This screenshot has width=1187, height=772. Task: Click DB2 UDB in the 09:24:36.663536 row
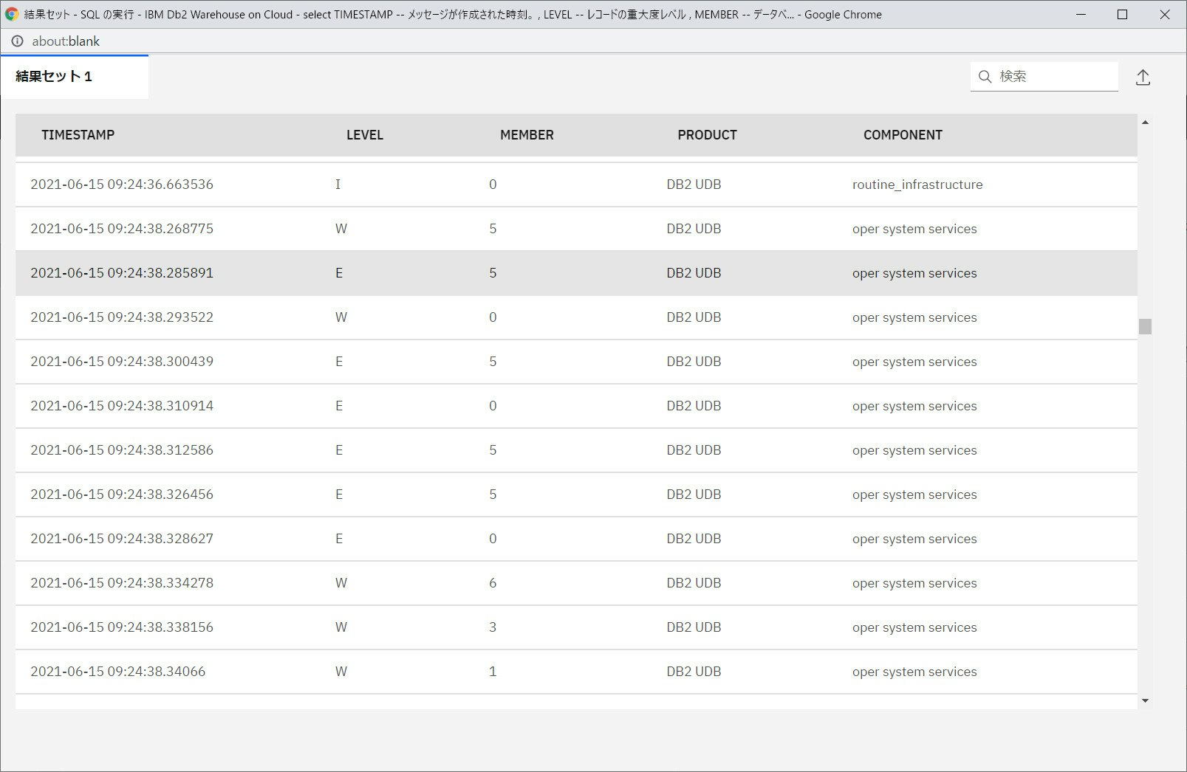(694, 185)
